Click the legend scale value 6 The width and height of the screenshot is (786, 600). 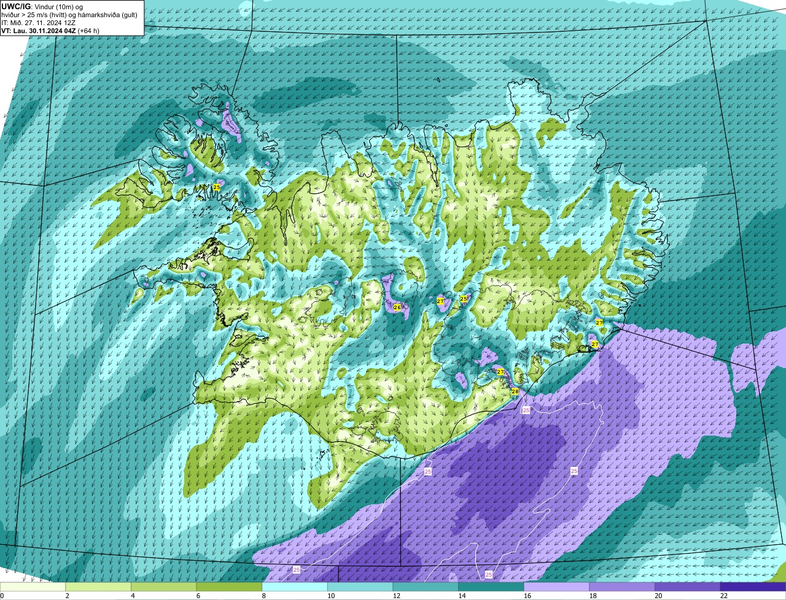pyautogui.click(x=198, y=596)
